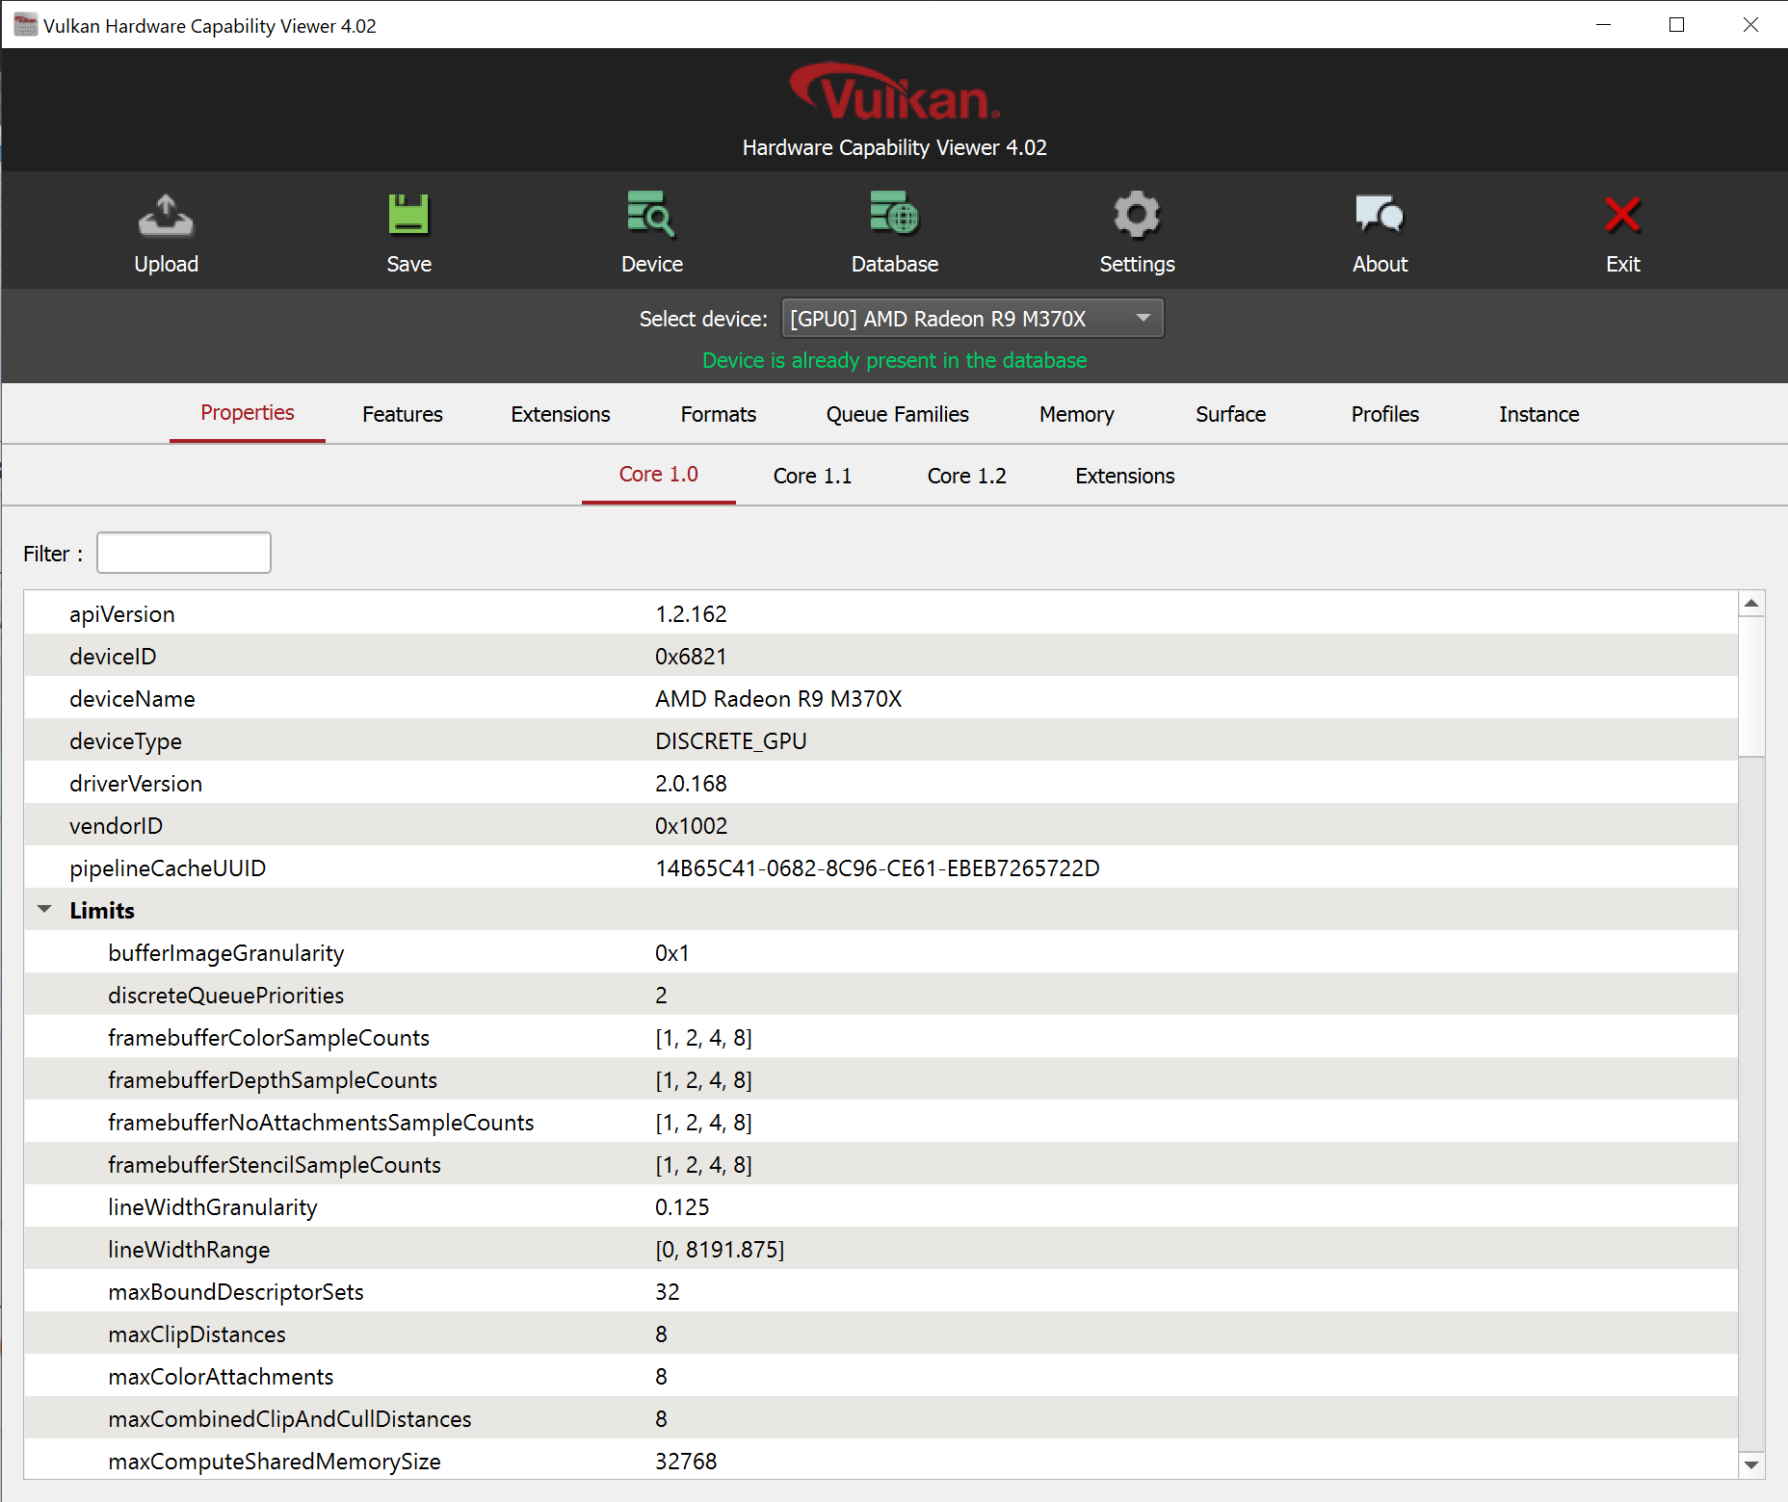
Task: Switch to the Formats tab
Action: coord(719,414)
